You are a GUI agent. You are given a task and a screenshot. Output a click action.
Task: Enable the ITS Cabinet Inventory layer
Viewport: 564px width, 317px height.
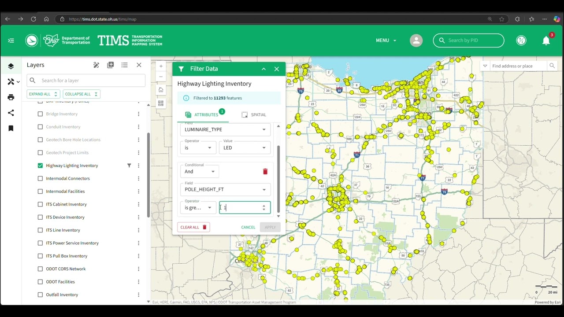[40, 204]
